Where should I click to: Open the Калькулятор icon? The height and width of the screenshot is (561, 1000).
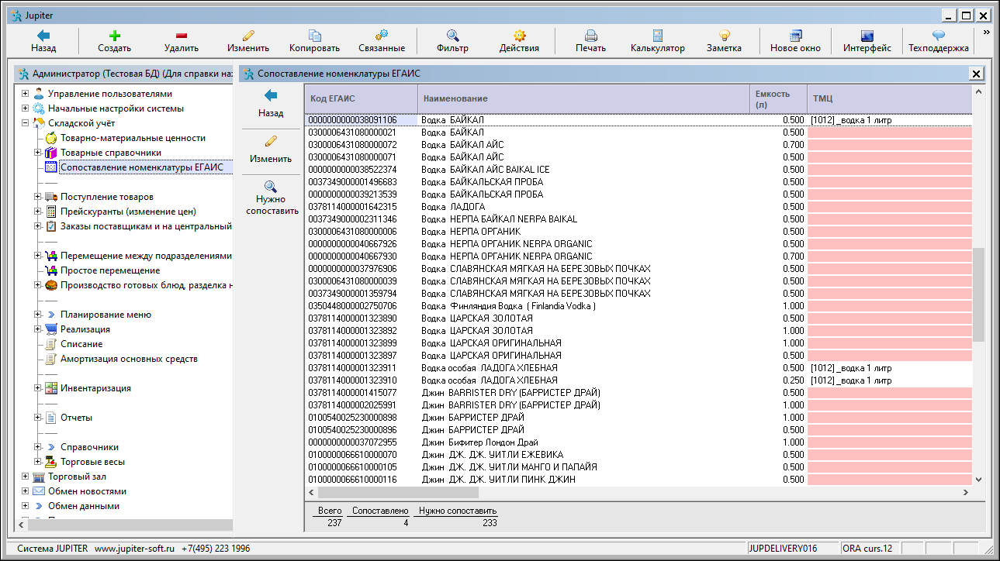[657, 36]
